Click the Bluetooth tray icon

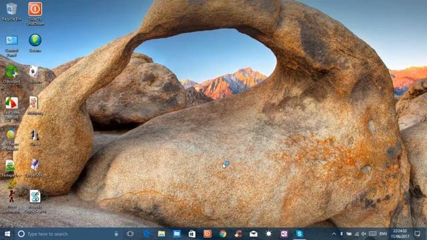pyautogui.click(x=341, y=234)
